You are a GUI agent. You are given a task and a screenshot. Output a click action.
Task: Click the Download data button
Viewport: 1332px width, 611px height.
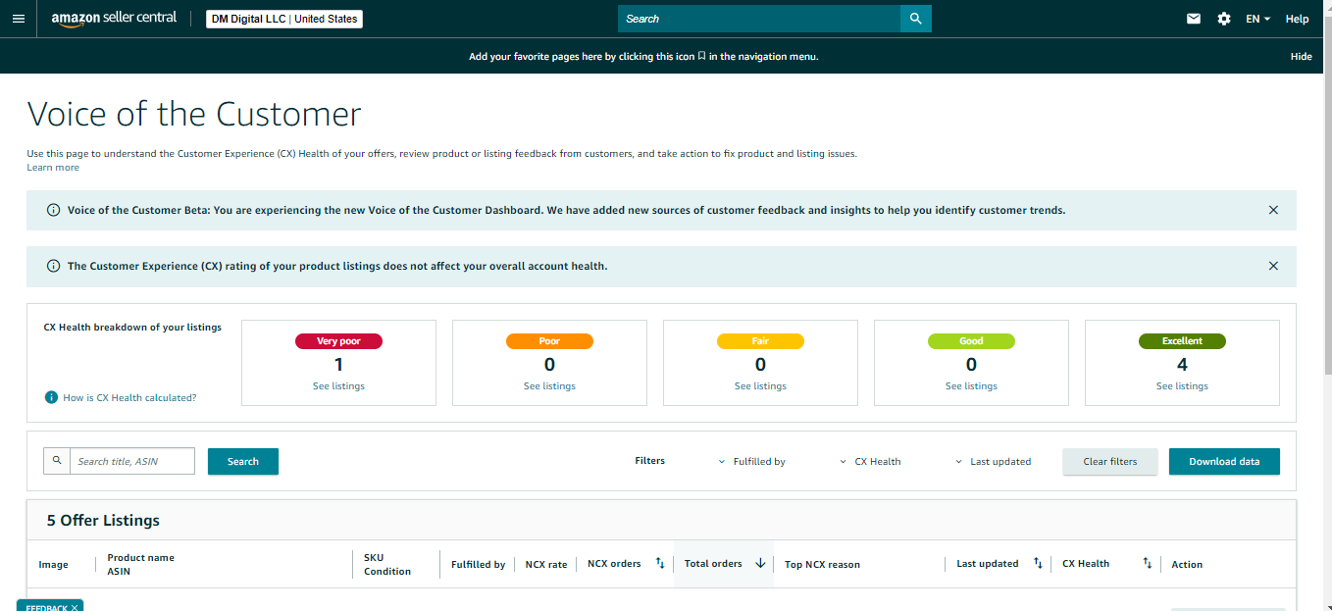tap(1224, 461)
